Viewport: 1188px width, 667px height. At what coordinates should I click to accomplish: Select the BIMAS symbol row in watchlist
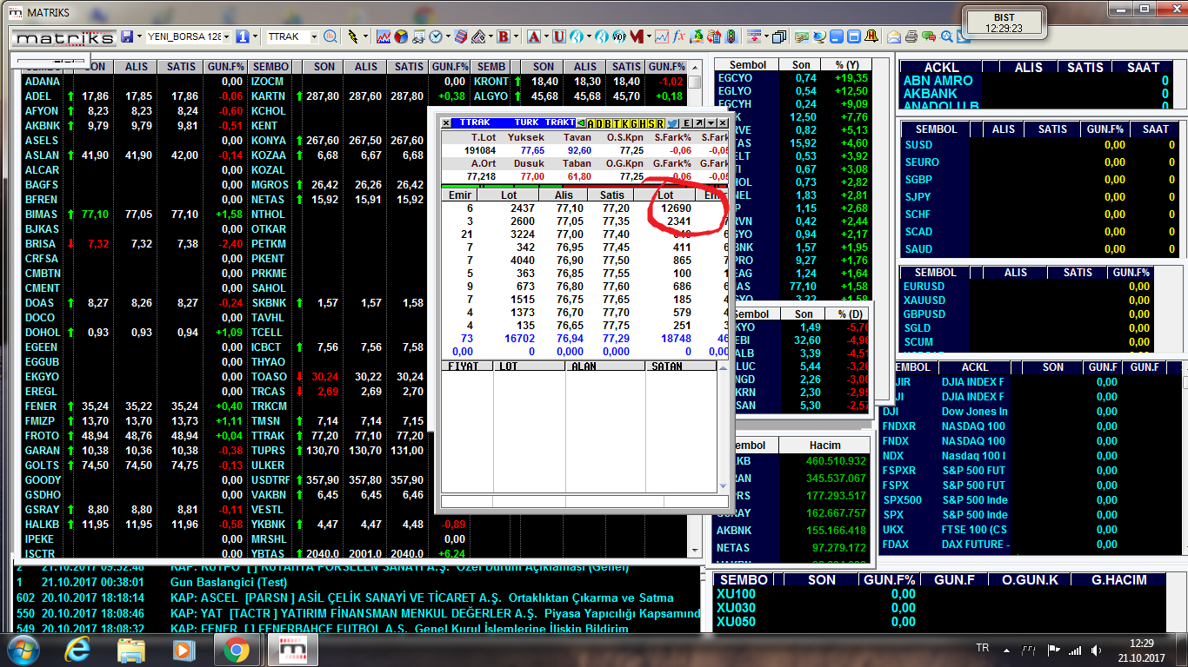pyautogui.click(x=136, y=214)
